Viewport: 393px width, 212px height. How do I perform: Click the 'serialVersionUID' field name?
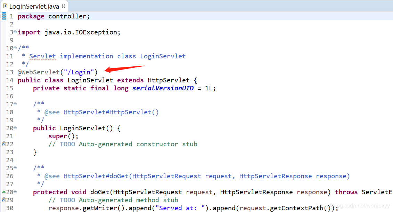coord(163,88)
